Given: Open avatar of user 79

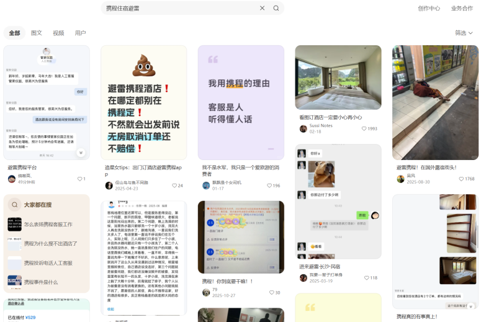Looking at the screenshot, I should (206, 293).
